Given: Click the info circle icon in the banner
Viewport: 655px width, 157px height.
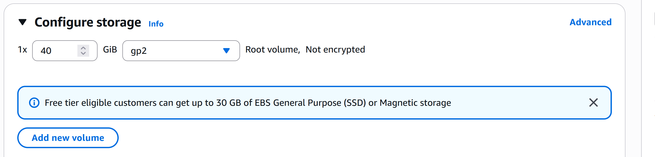Looking at the screenshot, I should point(34,103).
